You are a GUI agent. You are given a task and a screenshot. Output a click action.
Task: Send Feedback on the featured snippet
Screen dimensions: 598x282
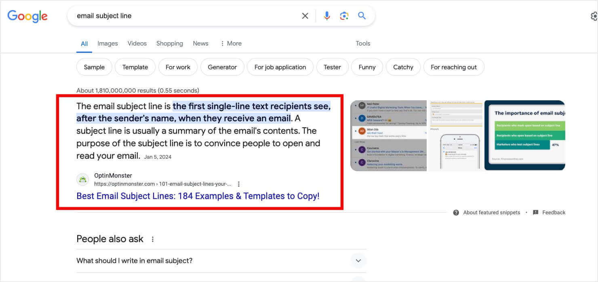point(549,212)
